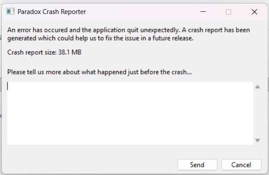Screen dimensions: 269x175
Task: Click the scrollbar track between the arrows
Action: 258,113
